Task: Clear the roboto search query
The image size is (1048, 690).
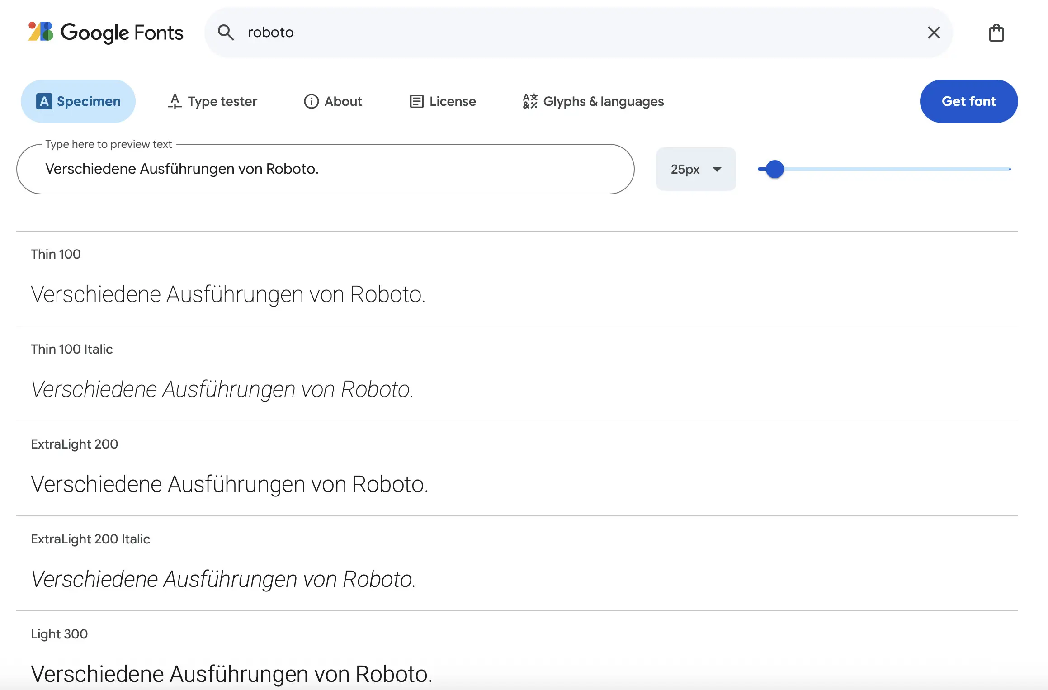Action: [933, 32]
